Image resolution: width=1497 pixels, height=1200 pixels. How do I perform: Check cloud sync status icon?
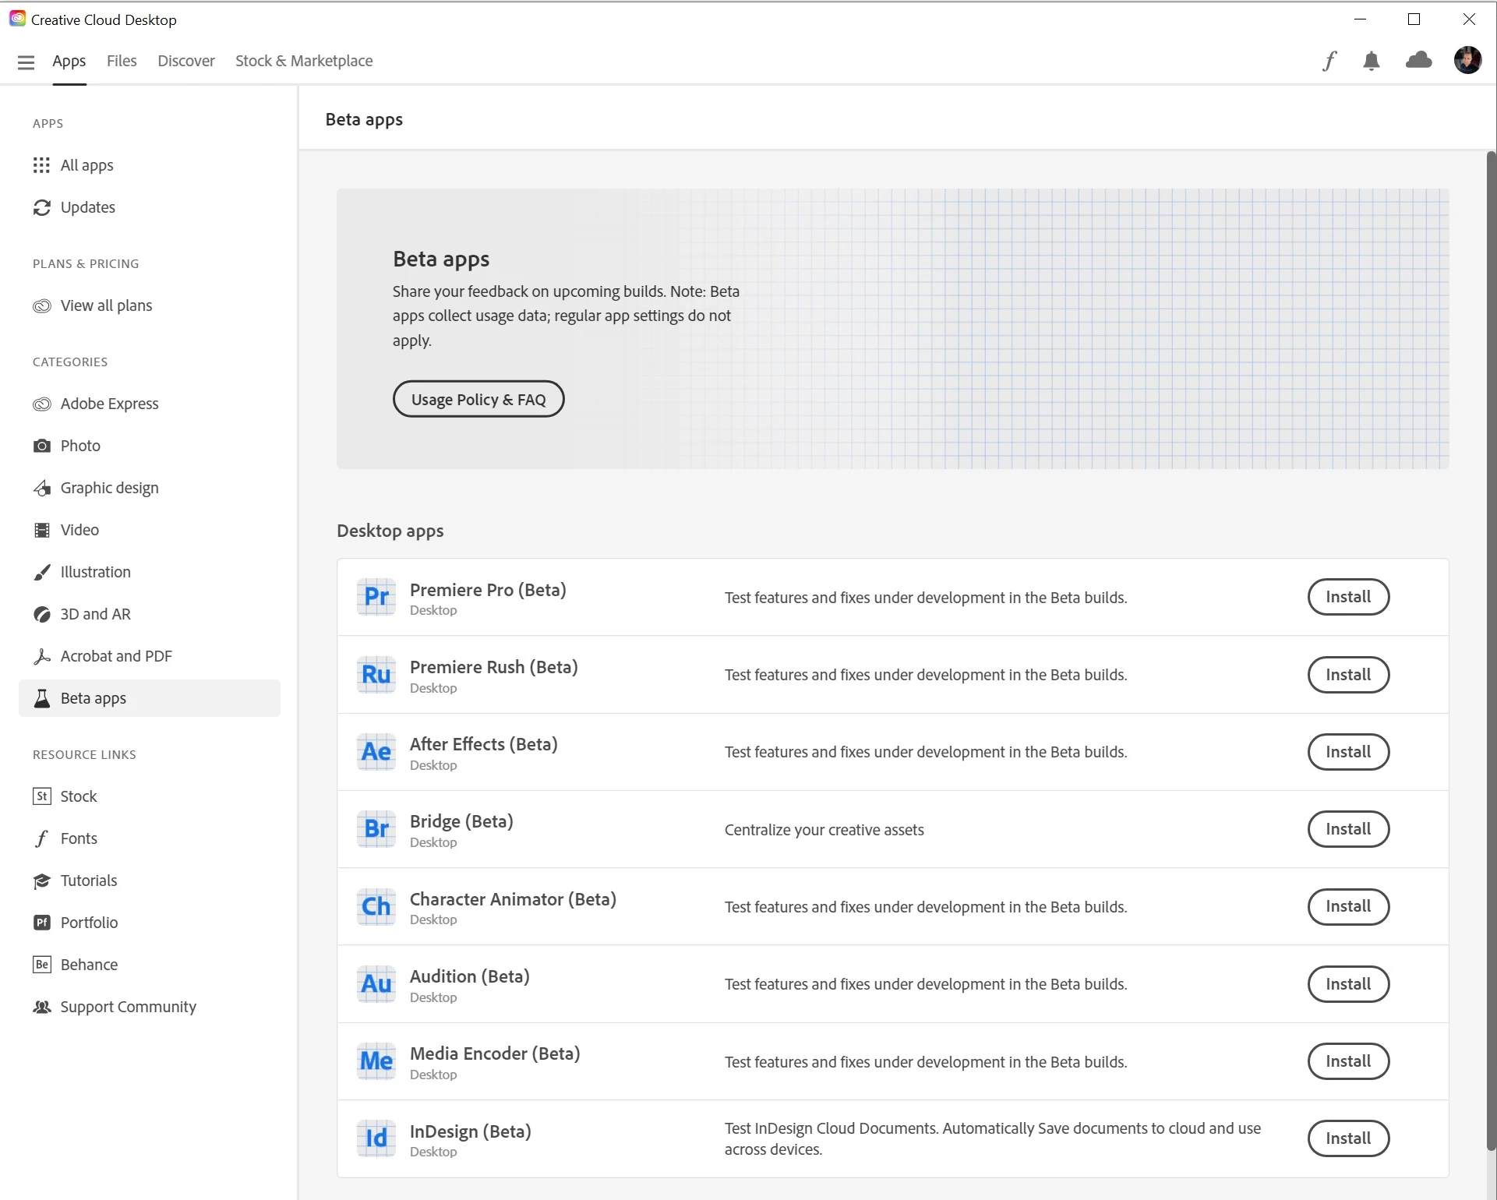tap(1418, 60)
